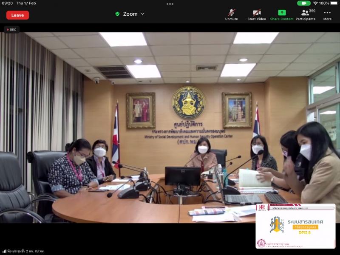
Task: Tap the speaker name label ห้องประชุมชั้น 2
Action: pos(25,251)
